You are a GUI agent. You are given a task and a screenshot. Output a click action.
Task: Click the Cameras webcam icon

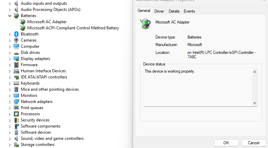click(x=16, y=40)
